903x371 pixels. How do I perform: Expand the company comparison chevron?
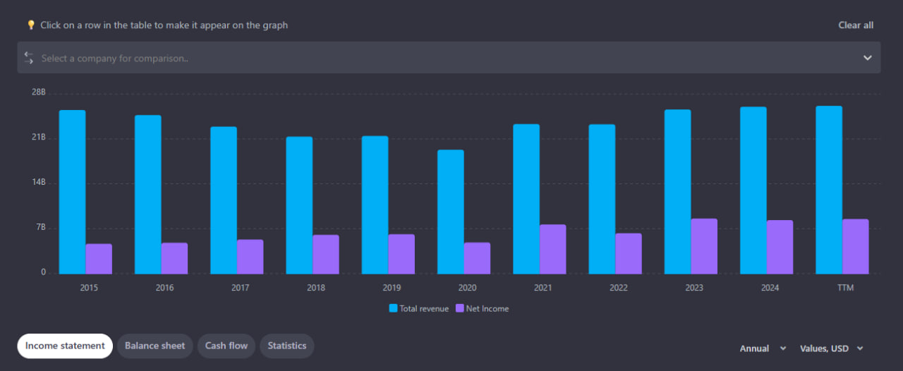[x=867, y=58]
